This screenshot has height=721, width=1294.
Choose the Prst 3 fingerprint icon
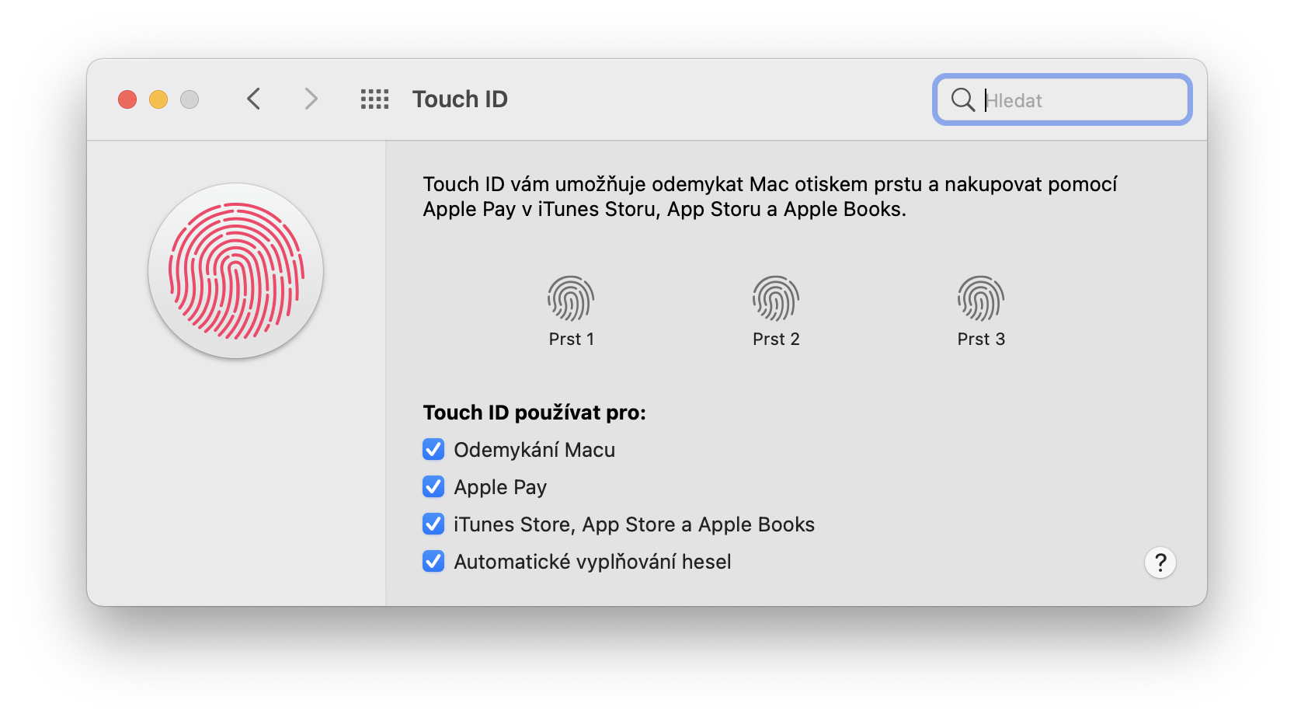[x=981, y=298]
